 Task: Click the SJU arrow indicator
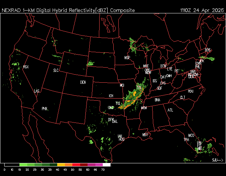coord(218,160)
